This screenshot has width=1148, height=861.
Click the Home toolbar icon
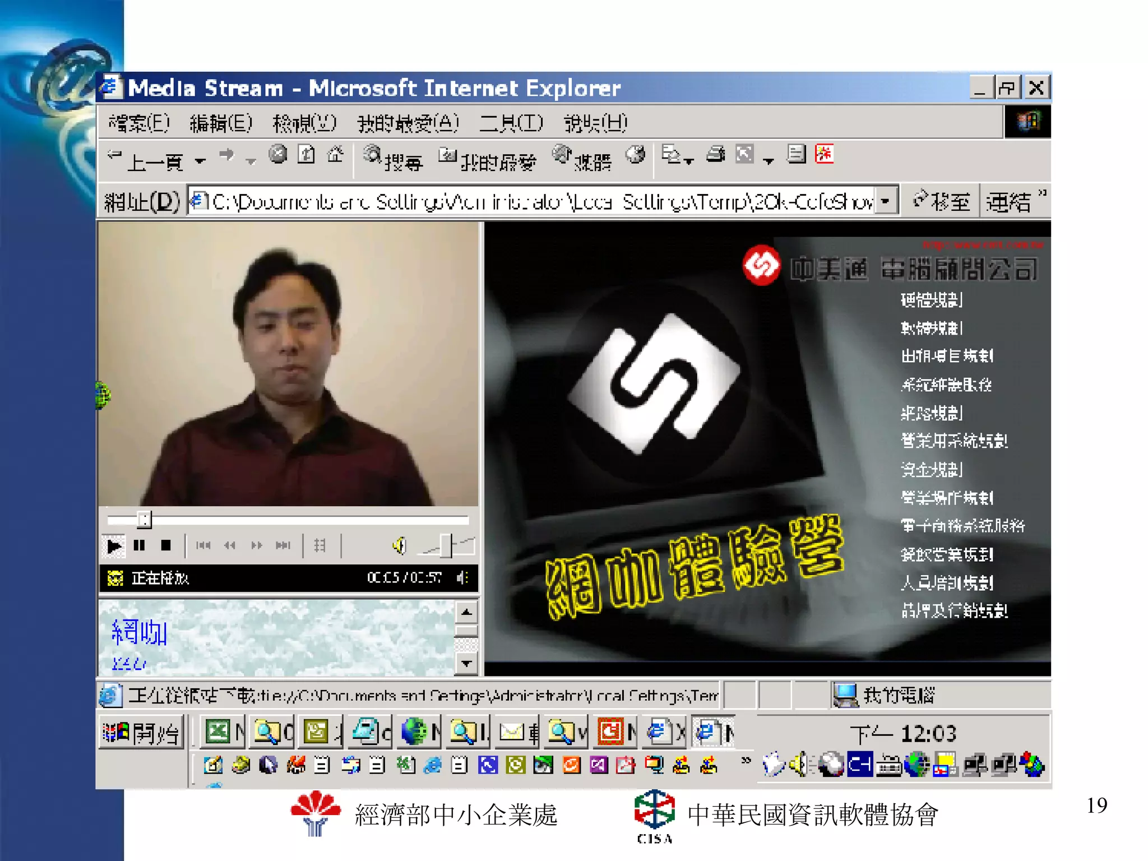(335, 154)
